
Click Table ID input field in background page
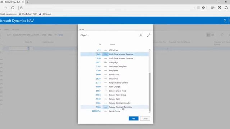coord(19,48)
